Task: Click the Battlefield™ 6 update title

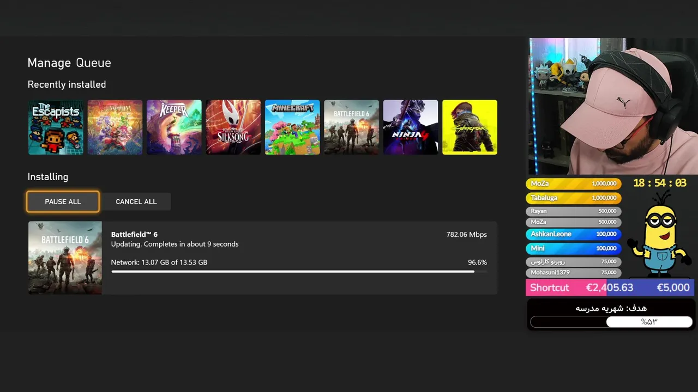Action: click(134, 234)
